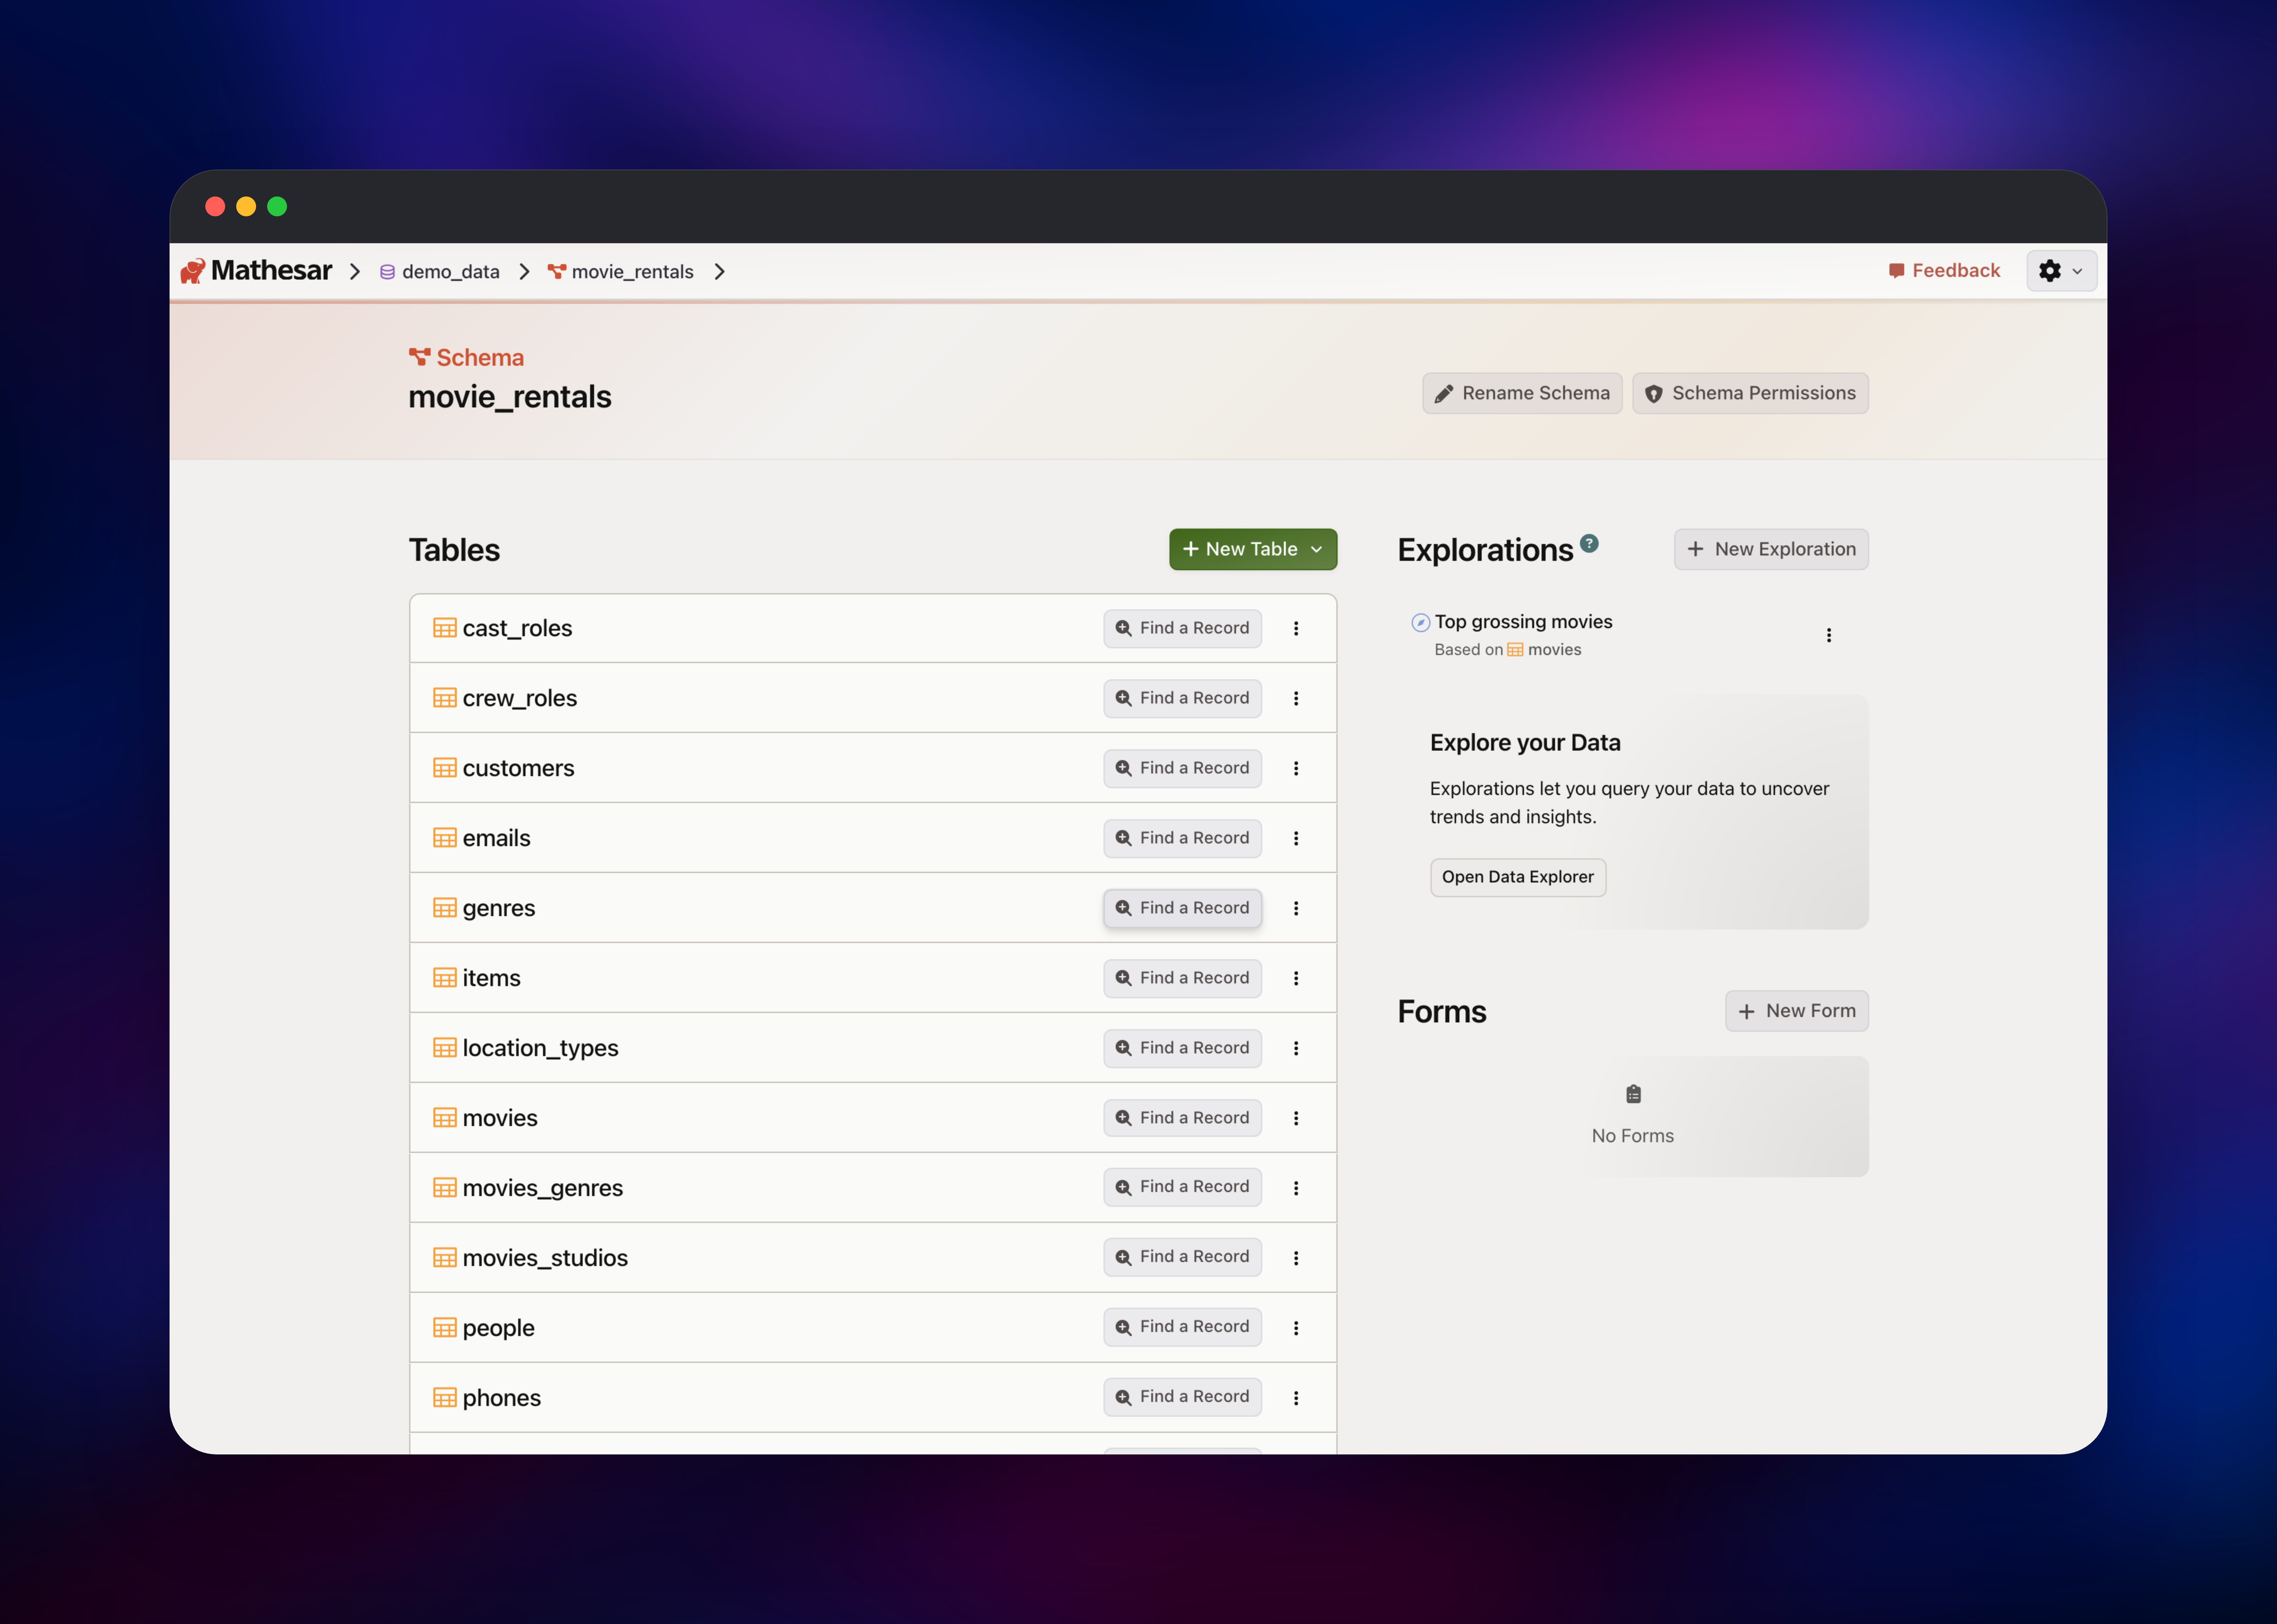Click Find a Record for cast_roles
Viewport: 2277px width, 1624px height.
(x=1182, y=628)
